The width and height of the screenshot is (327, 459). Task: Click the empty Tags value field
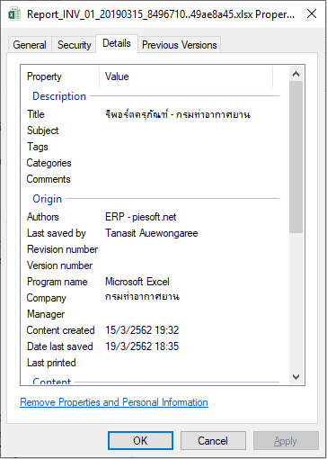tap(191, 147)
